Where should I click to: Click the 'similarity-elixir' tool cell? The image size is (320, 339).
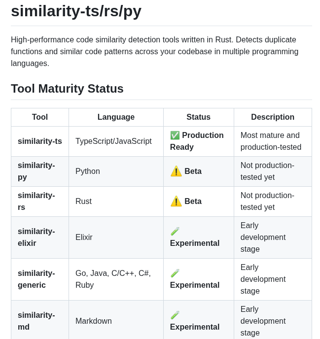[x=40, y=237]
